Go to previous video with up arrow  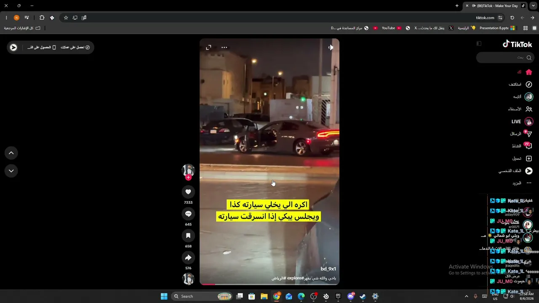pos(11,153)
